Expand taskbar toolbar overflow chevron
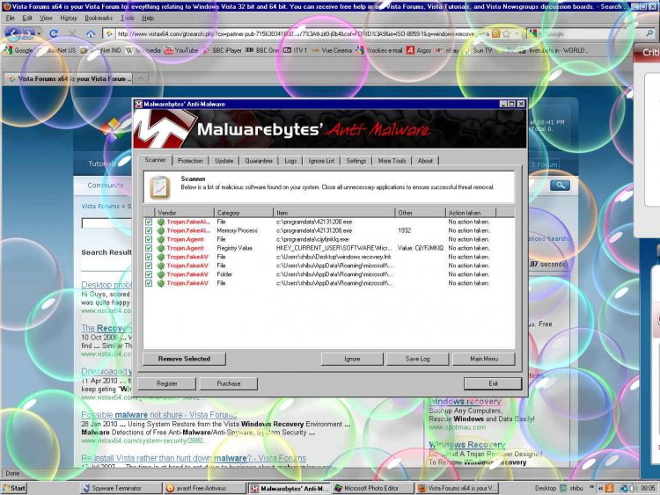 (592, 488)
